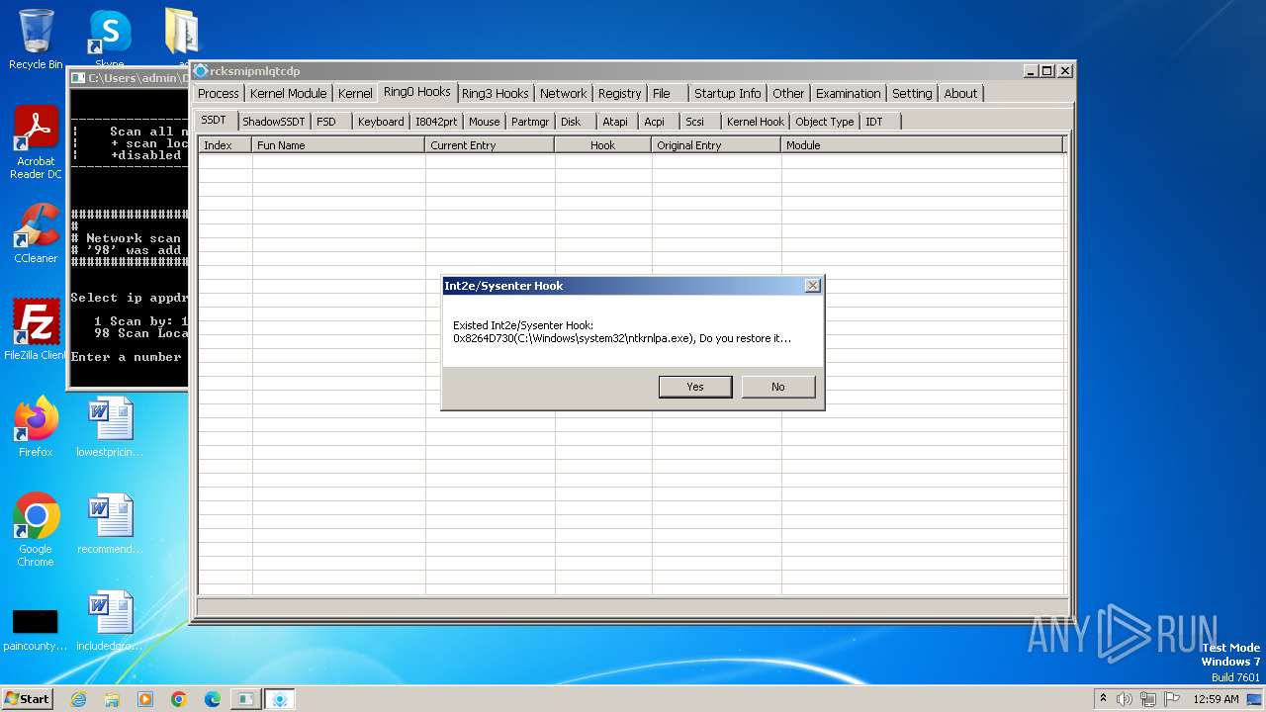Switch to the rcksmipmlqtcdp taskbar button
This screenshot has width=1266, height=712.
point(280,699)
